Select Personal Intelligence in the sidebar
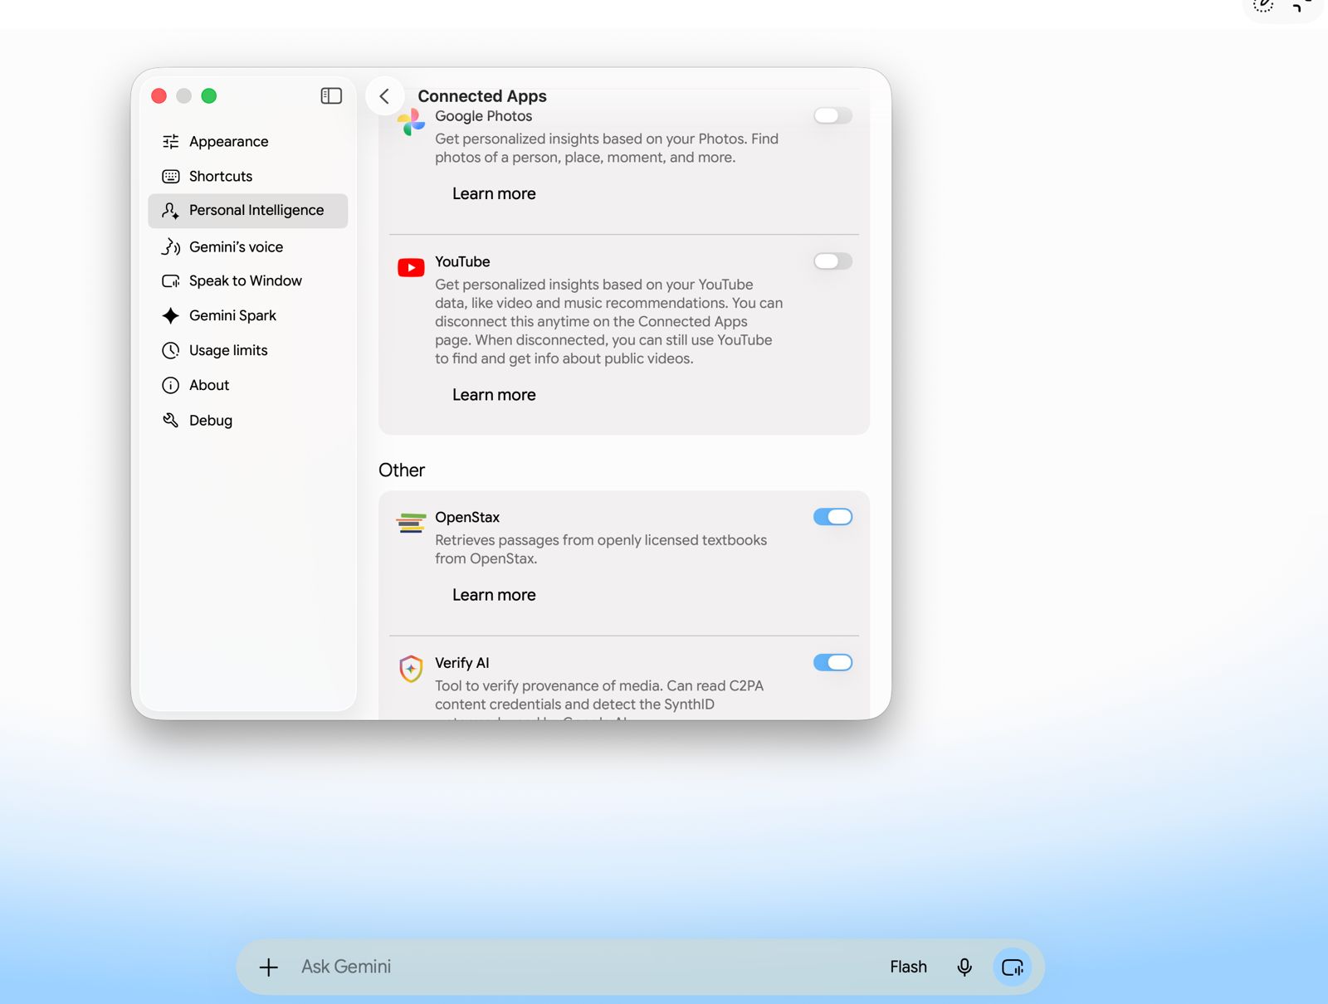1328x1004 pixels. 248,211
